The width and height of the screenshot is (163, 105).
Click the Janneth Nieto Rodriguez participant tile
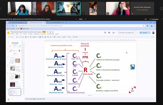tap(142, 9)
